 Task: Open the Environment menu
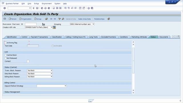(47, 4)
